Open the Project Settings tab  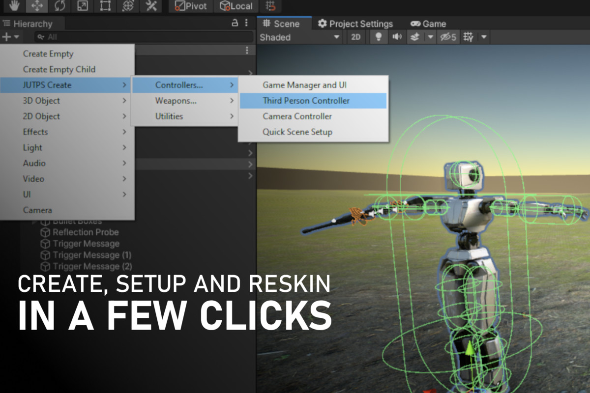[x=355, y=24]
